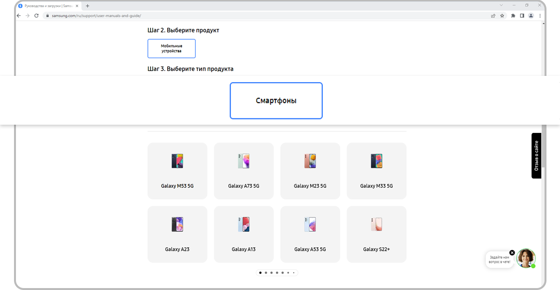This screenshot has height=290, width=560.
Task: Select the Samsung manuals browser tab
Action: (x=48, y=6)
